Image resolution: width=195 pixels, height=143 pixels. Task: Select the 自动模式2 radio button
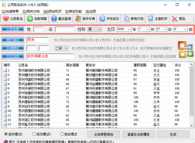(34, 134)
